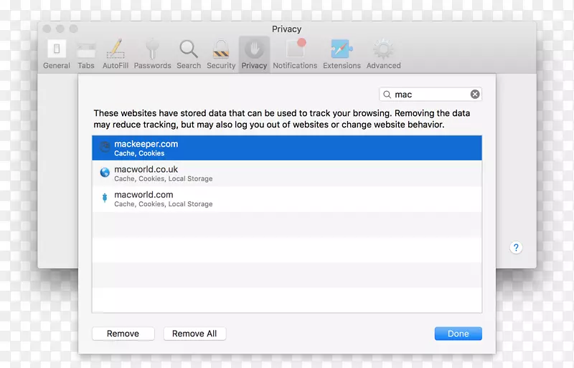Click the macworld.com site icon
The height and width of the screenshot is (368, 574).
(105, 198)
